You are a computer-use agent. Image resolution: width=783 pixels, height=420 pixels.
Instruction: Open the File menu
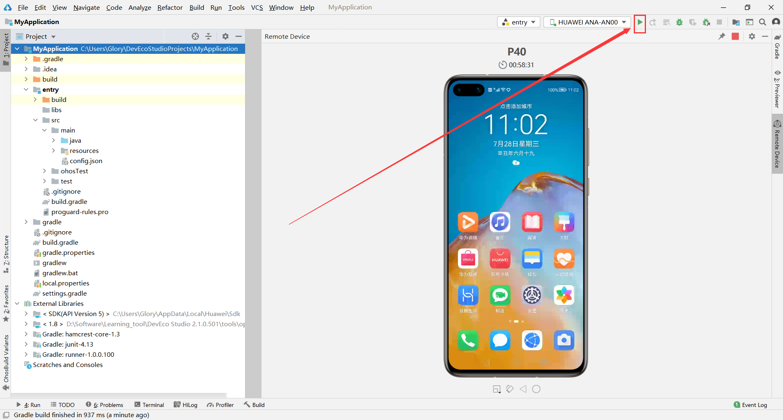[x=23, y=7]
